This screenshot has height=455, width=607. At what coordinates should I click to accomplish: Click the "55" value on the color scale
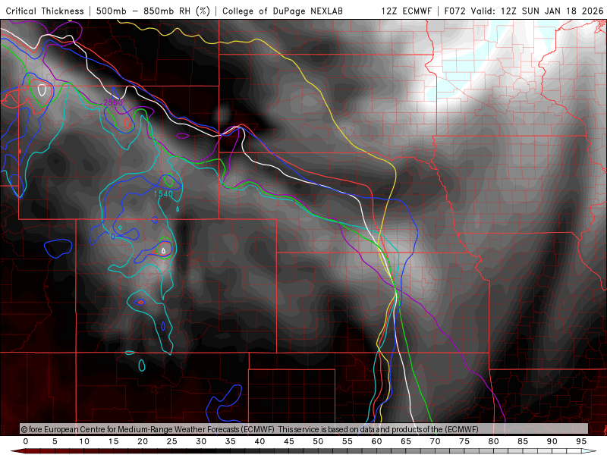point(348,441)
